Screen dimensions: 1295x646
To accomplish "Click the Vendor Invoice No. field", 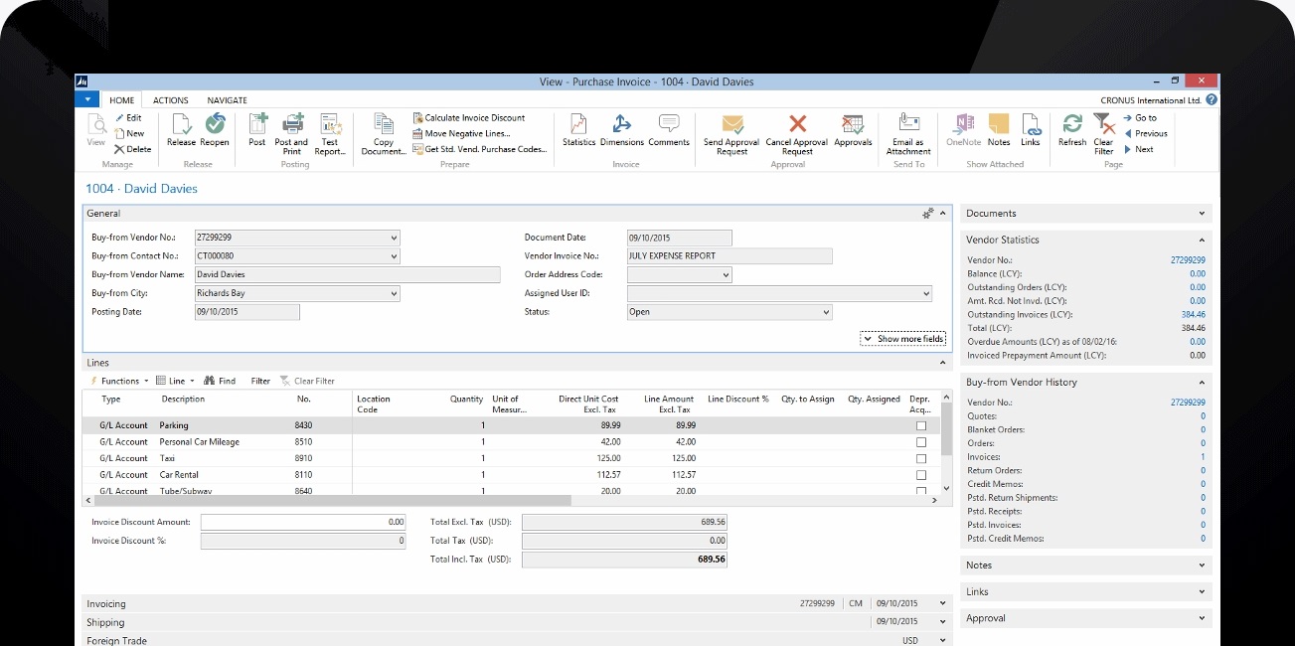I will [x=728, y=256].
